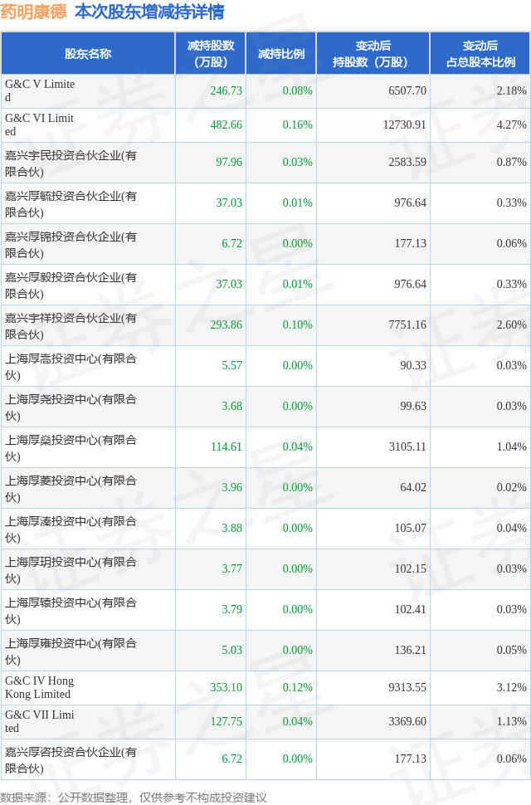Click the post-change holding 90.33

pos(413,365)
